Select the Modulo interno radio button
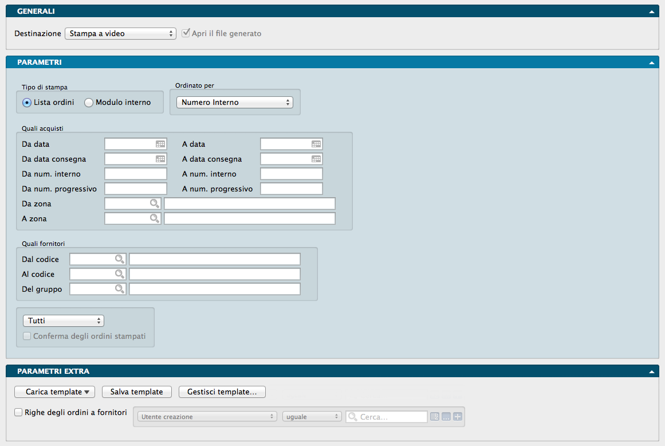The image size is (665, 446). point(89,103)
